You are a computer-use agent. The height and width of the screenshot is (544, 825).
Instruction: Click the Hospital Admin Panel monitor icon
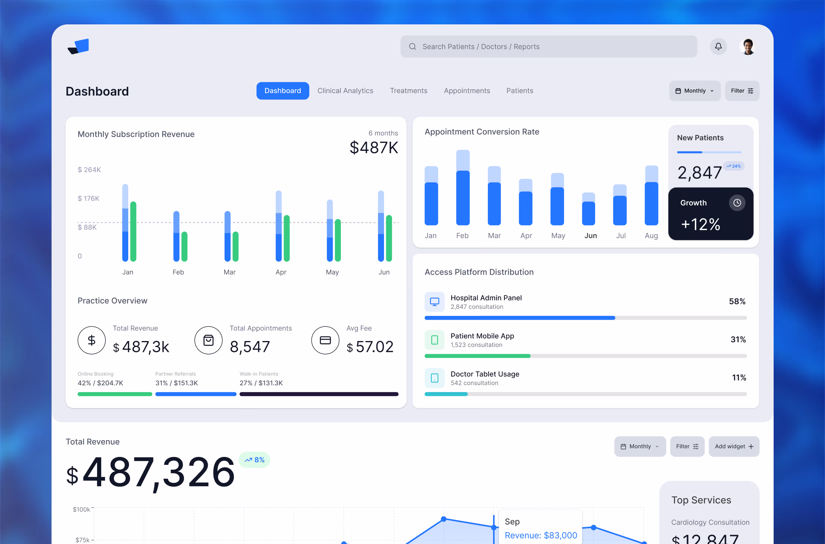coord(435,302)
